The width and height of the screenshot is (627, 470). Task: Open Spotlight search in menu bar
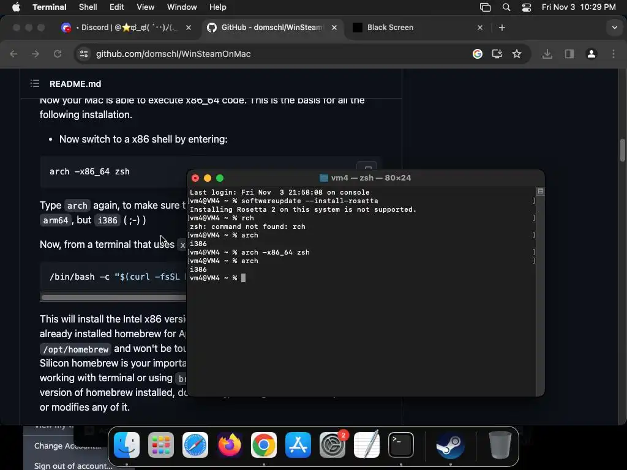pyautogui.click(x=506, y=7)
